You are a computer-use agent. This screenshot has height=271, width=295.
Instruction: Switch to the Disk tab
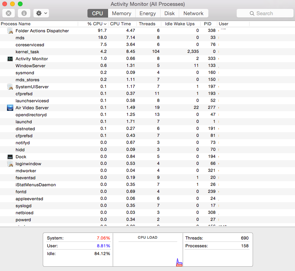pos(169,13)
